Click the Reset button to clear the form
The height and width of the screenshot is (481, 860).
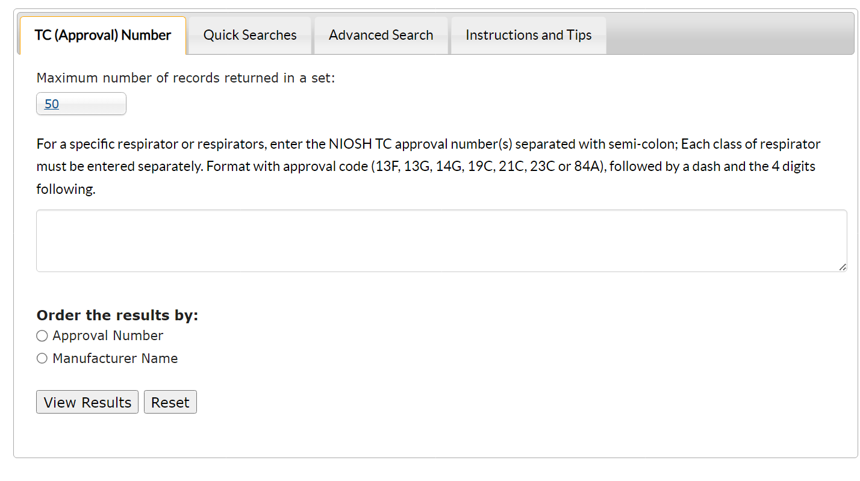[x=170, y=402]
